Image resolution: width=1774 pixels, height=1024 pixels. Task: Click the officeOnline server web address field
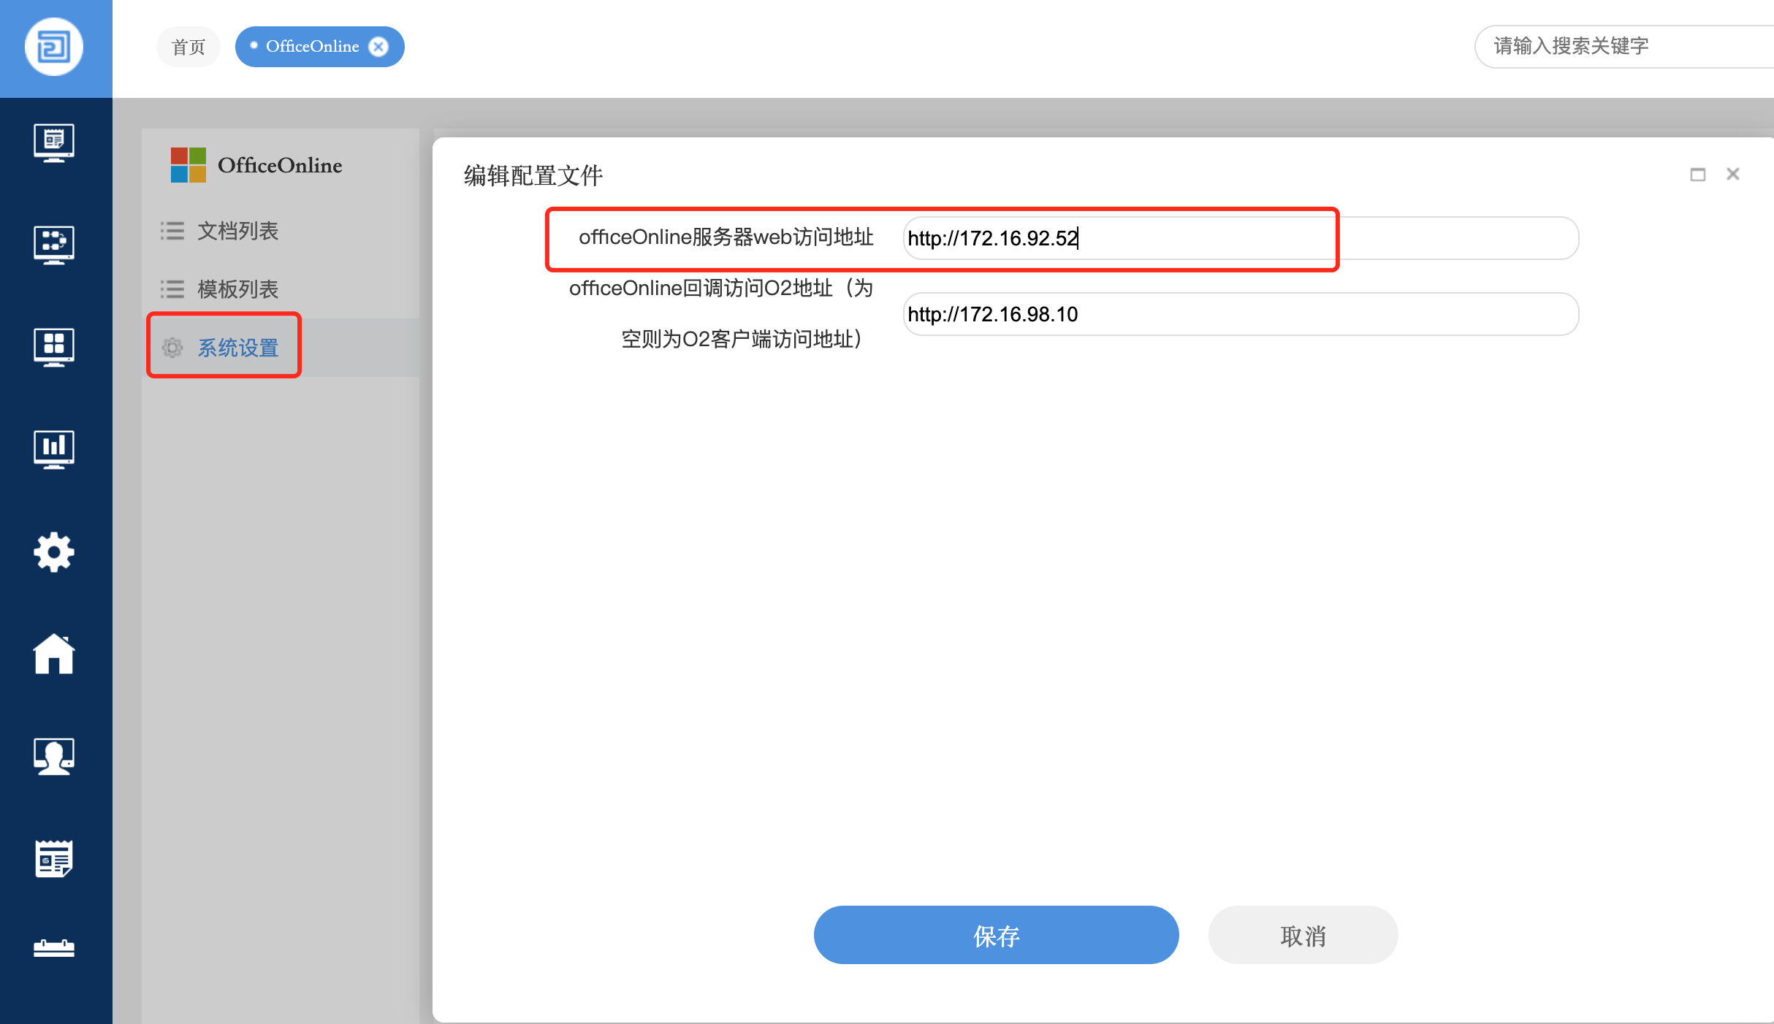point(1240,238)
